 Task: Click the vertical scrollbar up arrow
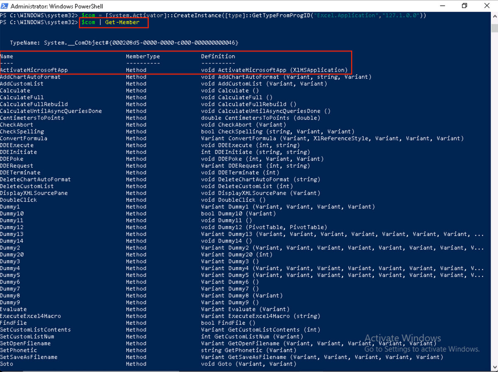tap(494, 16)
